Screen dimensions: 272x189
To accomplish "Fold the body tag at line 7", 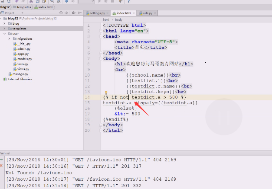I will [101, 59].
